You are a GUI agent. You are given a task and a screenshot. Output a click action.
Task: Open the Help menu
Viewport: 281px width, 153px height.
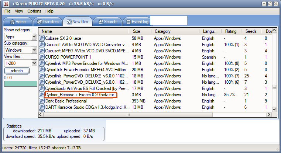pos(49,11)
